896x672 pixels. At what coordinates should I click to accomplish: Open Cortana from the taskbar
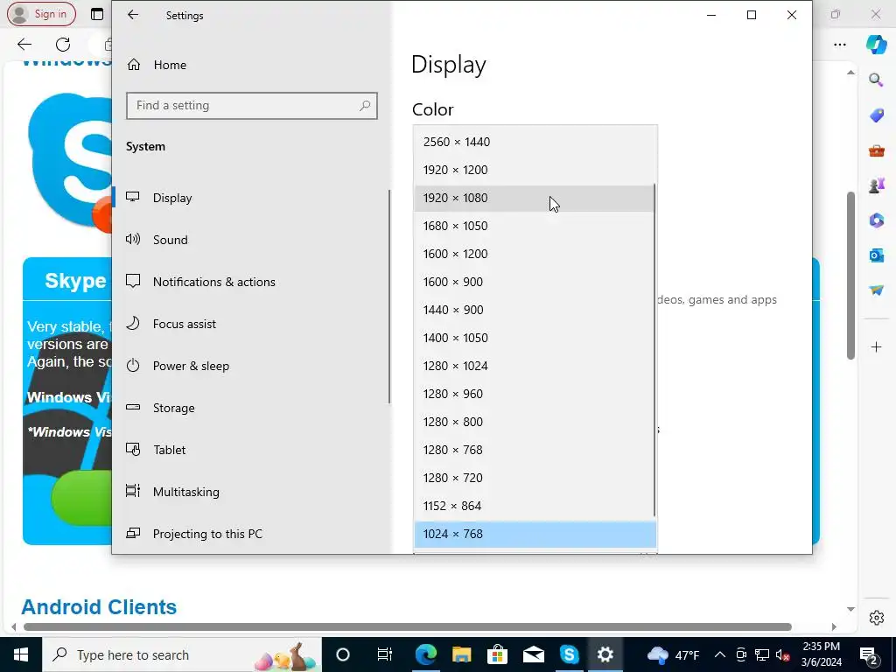point(343,654)
